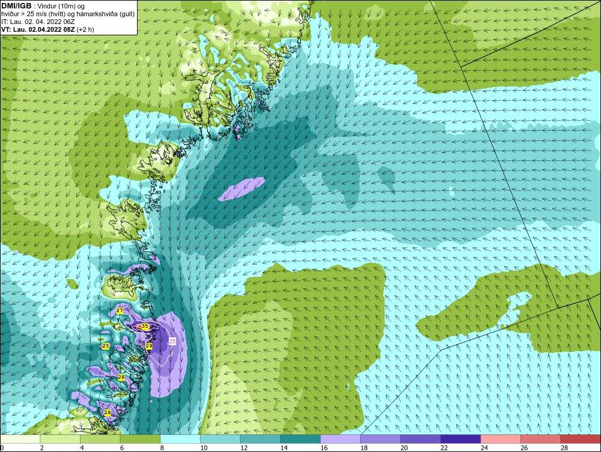Viewport: 601px width, 452px height.
Task: Click the 0–2 m/s palest legend swatch
Action: point(20,439)
